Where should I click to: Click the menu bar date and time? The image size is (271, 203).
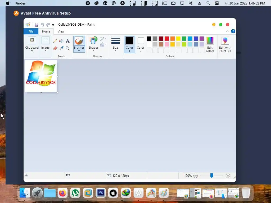coord(245,3)
